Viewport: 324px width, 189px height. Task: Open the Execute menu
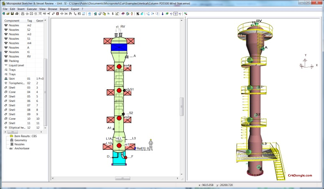[32, 9]
